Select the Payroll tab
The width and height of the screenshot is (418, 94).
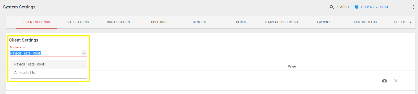tap(324, 22)
